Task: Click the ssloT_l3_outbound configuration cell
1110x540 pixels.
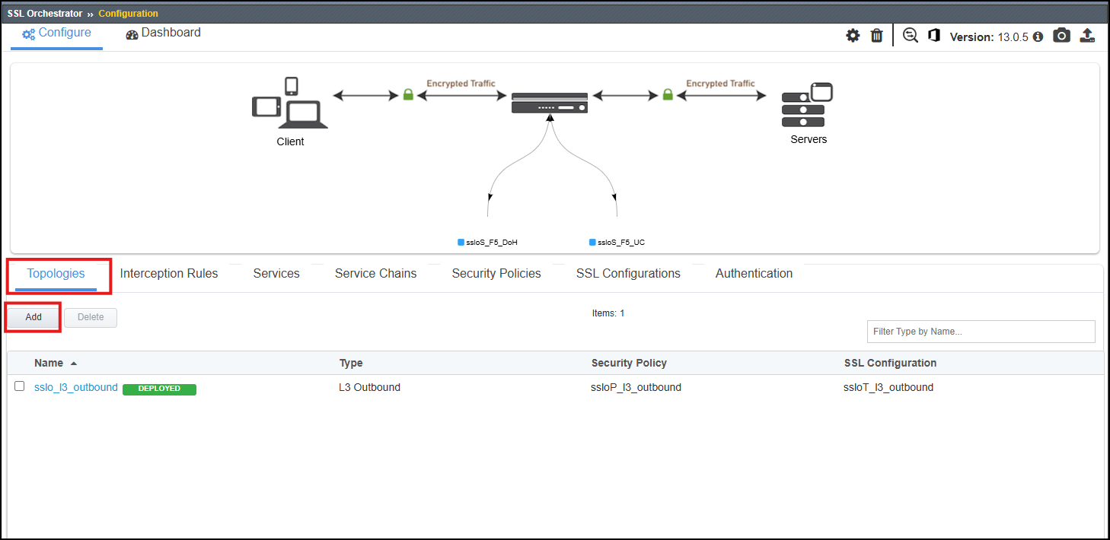Action: [888, 387]
